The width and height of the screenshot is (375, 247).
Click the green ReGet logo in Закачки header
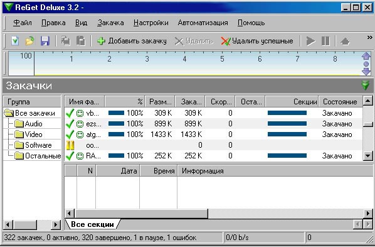point(365,85)
